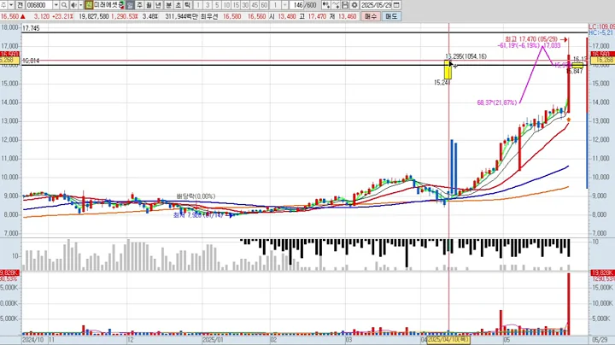Image resolution: width=615 pixels, height=345 pixels.
Task: Click the stock code field 006800
Action: click(x=39, y=5)
